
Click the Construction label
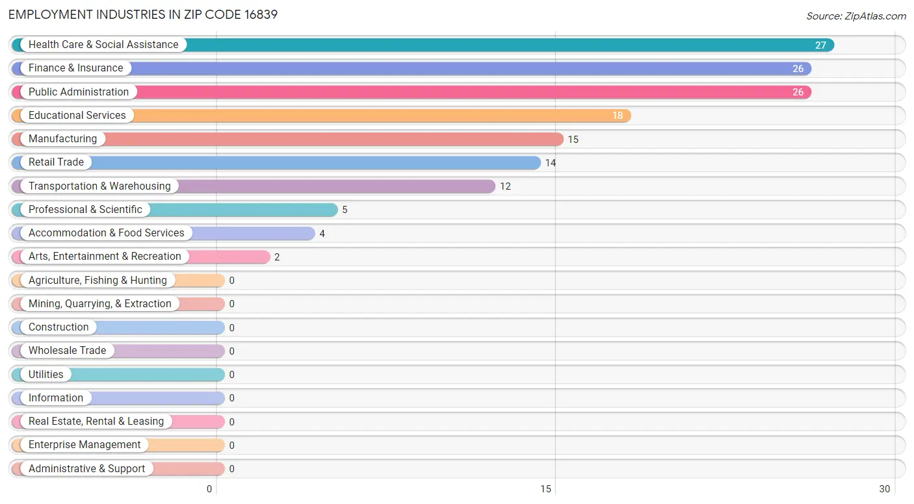click(x=59, y=327)
